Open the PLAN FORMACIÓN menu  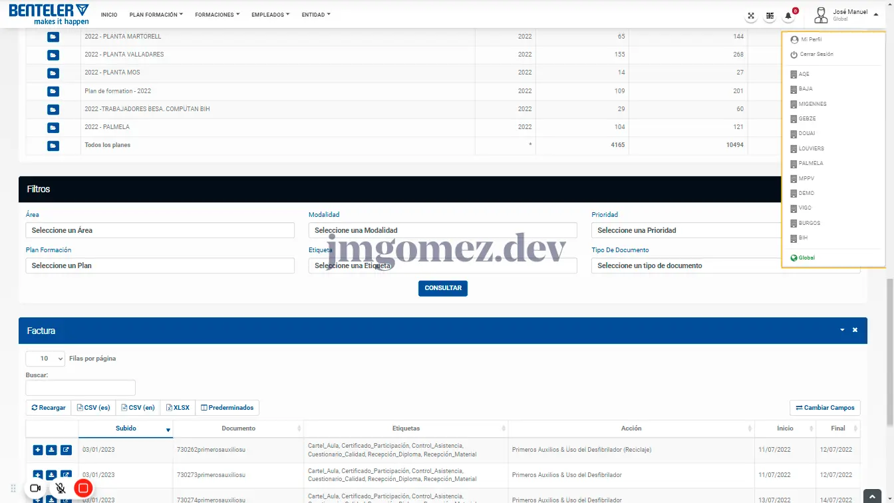click(156, 15)
